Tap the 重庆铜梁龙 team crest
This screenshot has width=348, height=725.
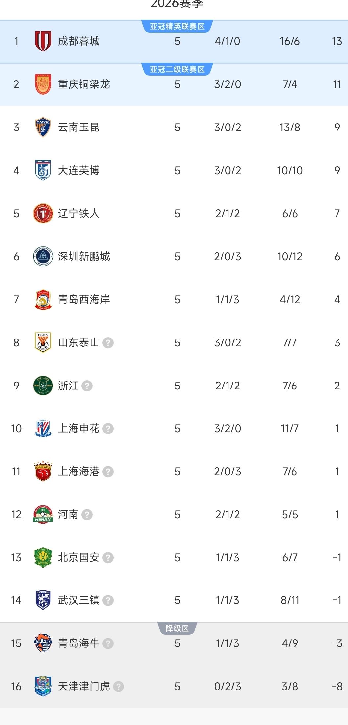(43, 84)
